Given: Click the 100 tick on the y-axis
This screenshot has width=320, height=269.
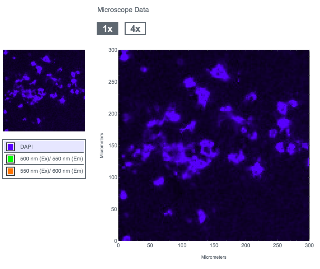Looking at the screenshot, I should (112, 177).
